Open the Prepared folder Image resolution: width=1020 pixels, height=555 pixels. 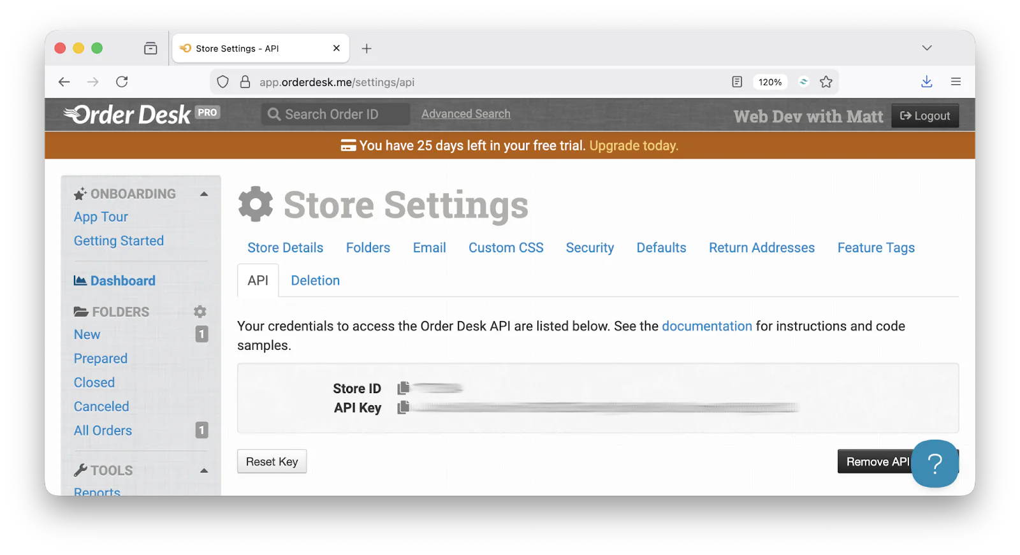coord(101,359)
